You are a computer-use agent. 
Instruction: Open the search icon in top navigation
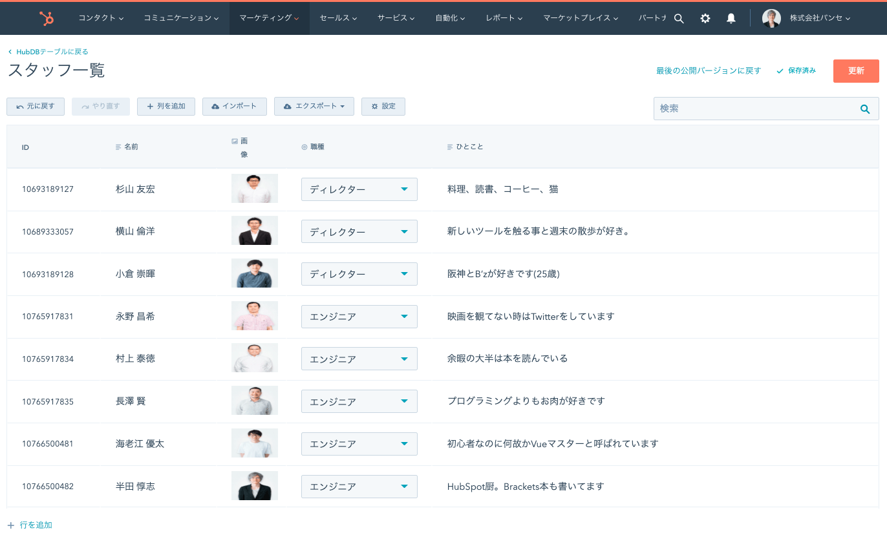pyautogui.click(x=679, y=18)
